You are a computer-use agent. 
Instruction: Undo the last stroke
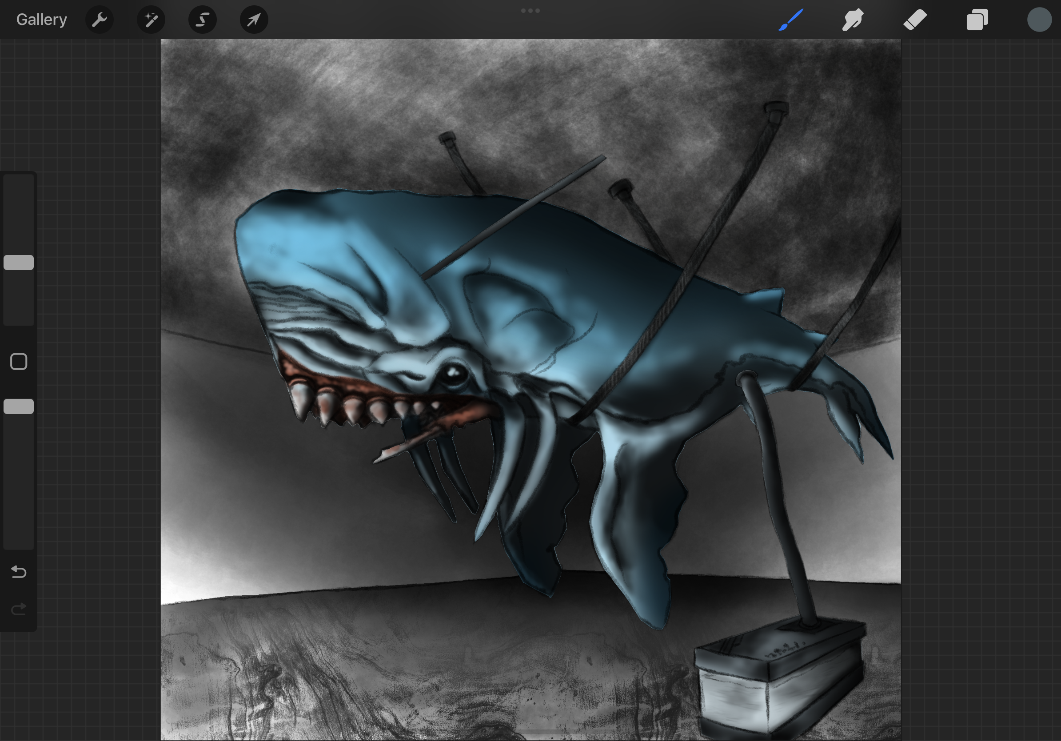tap(19, 572)
